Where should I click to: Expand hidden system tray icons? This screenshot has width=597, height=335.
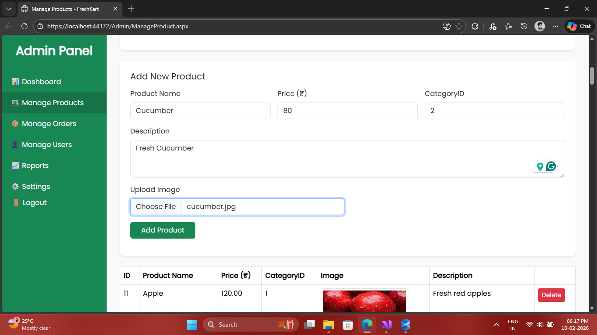(x=496, y=325)
